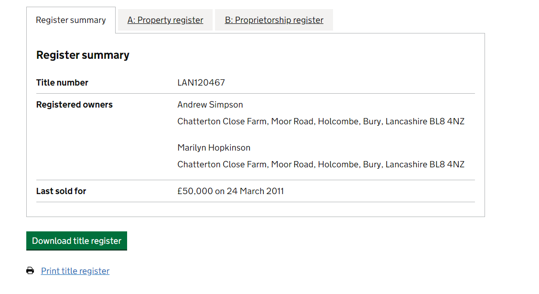
Task: Click the printer icon
Action: (x=30, y=271)
